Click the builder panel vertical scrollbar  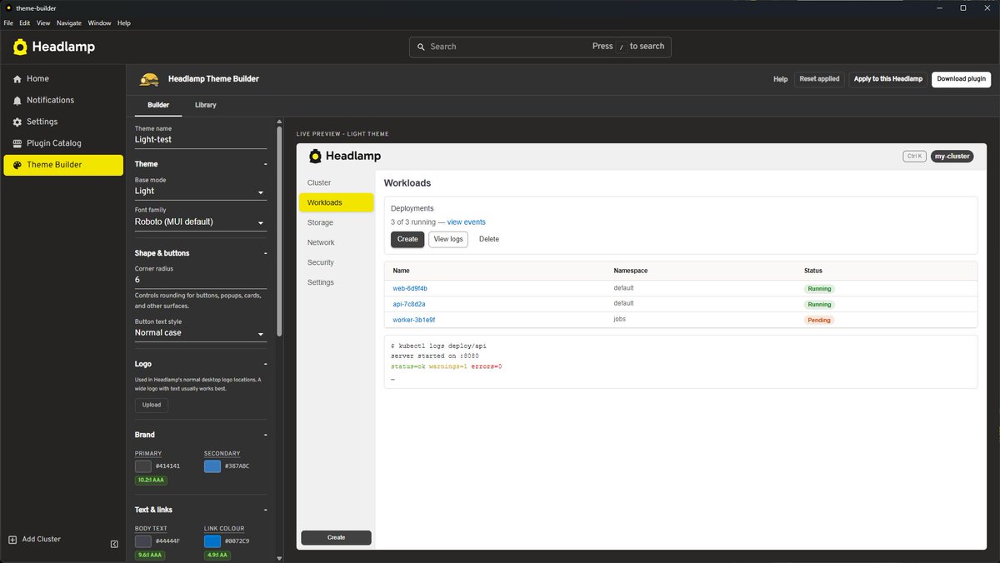[x=279, y=232]
